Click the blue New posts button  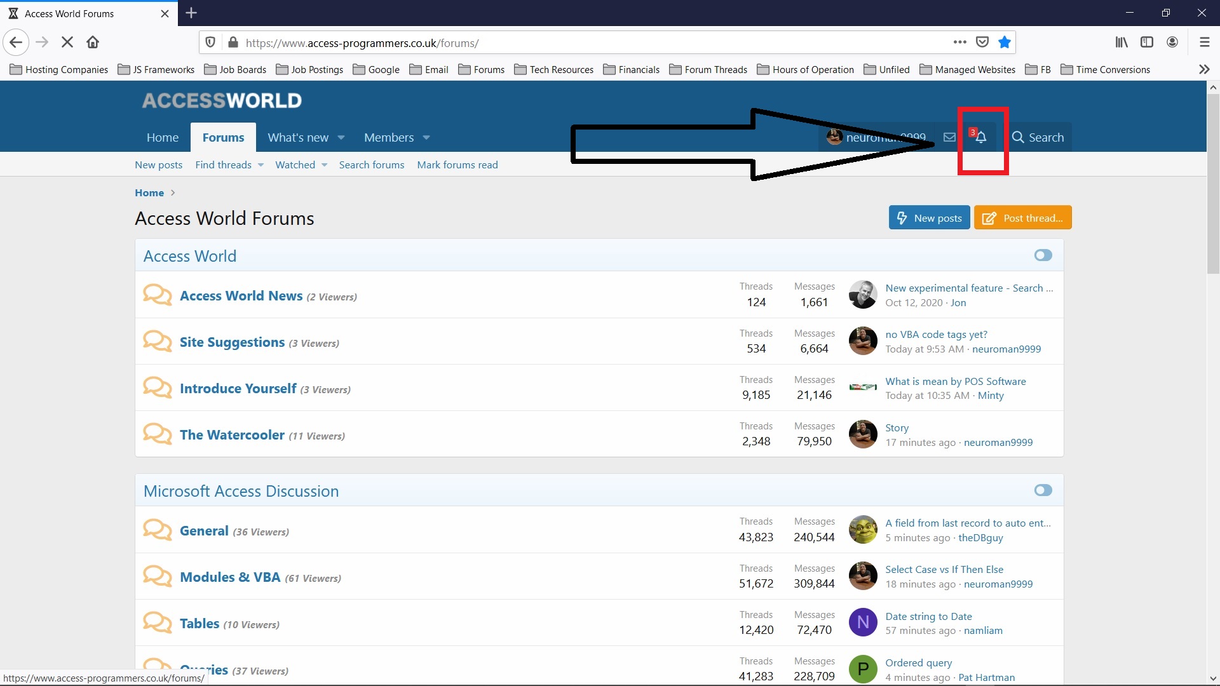pyautogui.click(x=930, y=218)
